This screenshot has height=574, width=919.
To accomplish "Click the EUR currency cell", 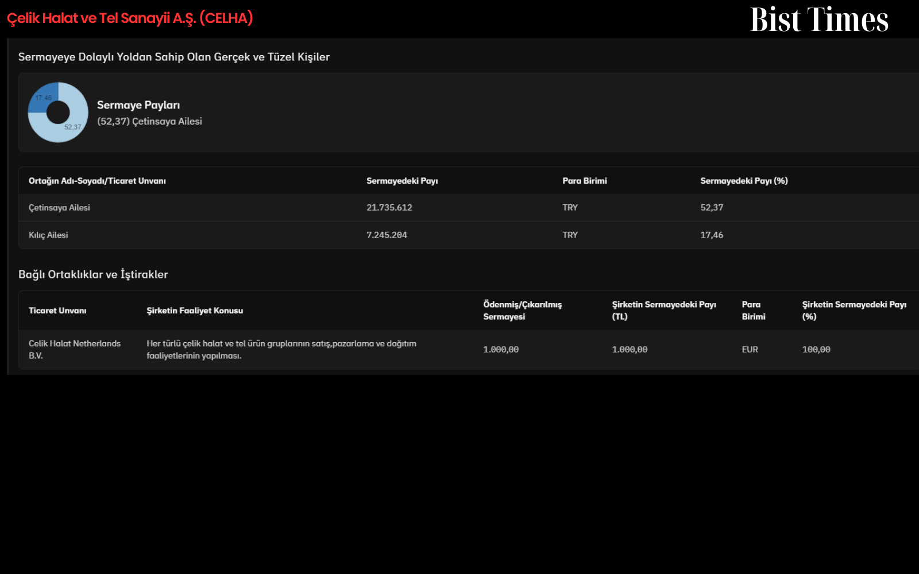I will 750,350.
